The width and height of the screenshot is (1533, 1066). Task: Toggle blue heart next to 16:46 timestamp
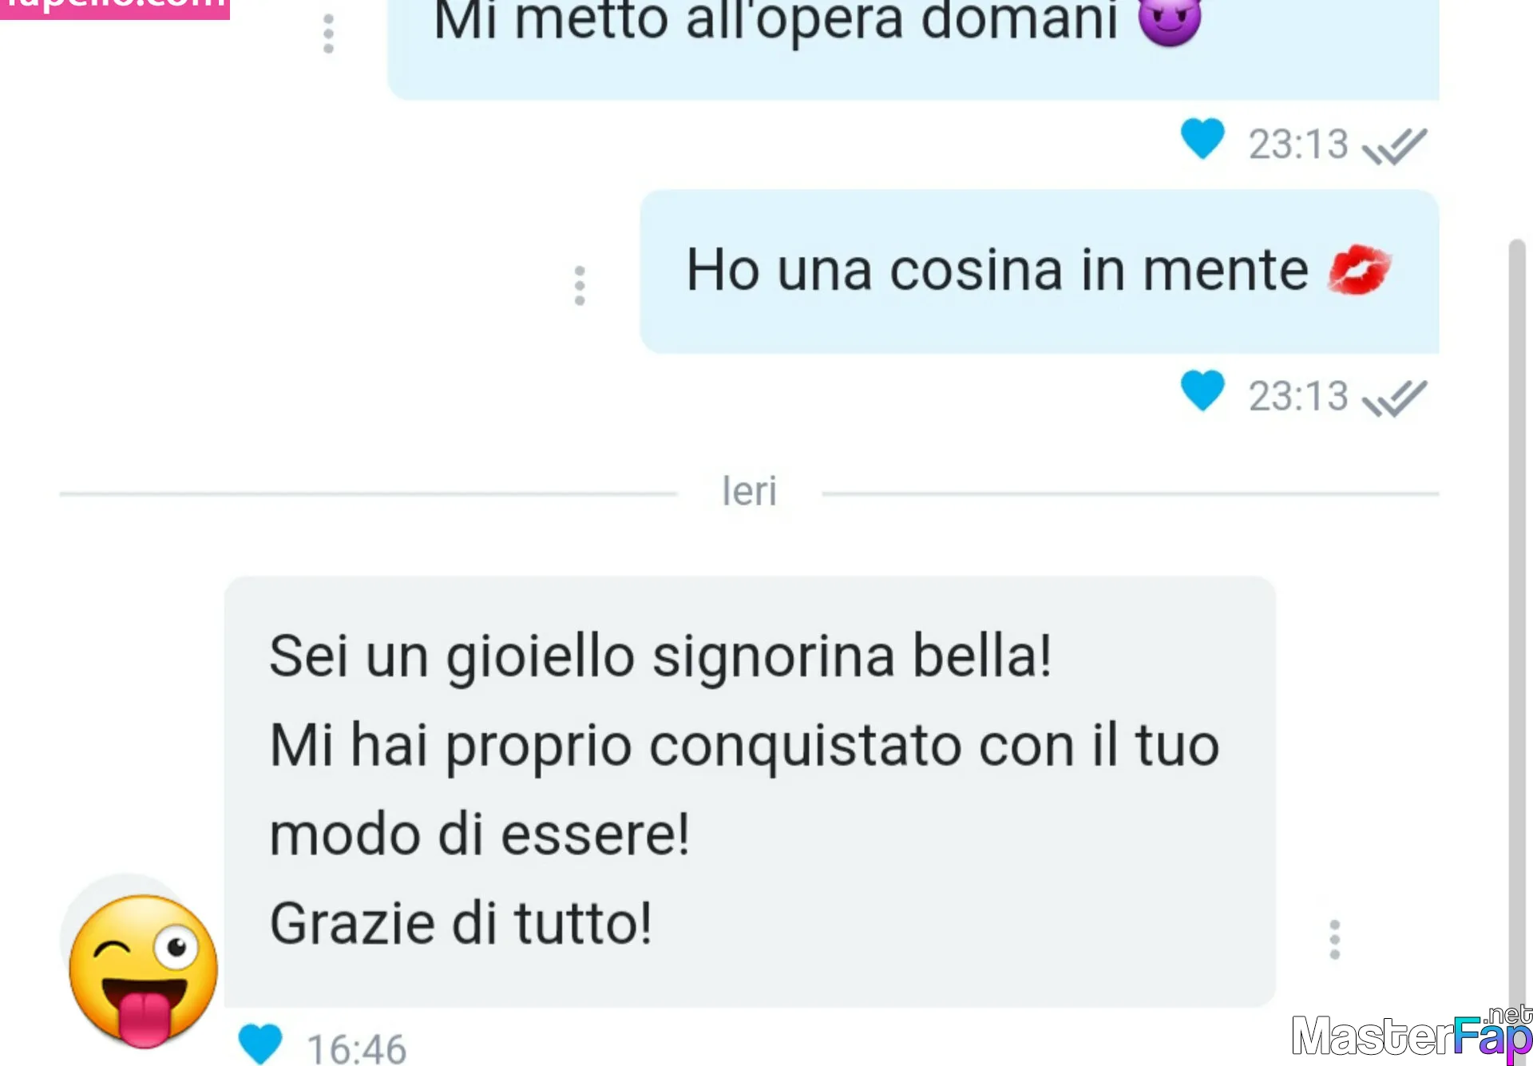tap(260, 1044)
